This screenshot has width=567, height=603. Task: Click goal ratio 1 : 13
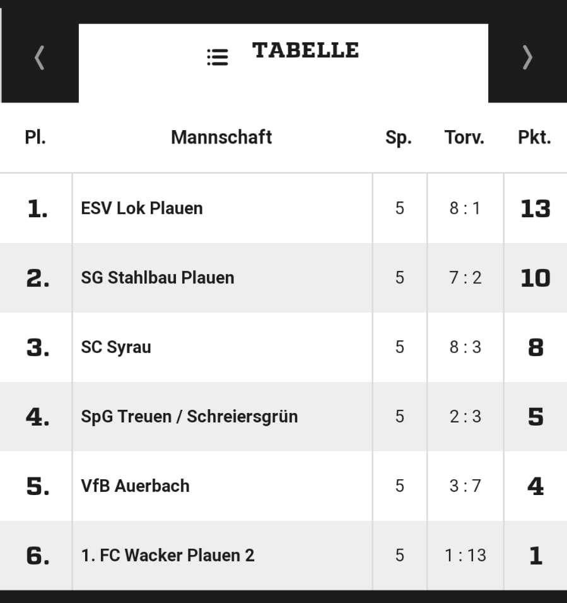click(465, 555)
